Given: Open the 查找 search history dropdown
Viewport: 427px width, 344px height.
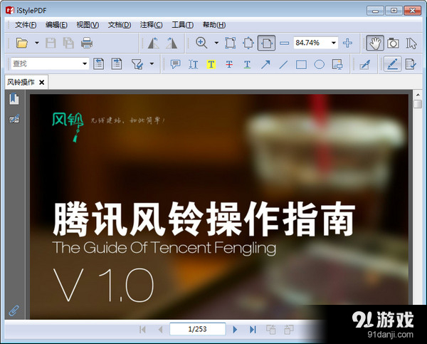Looking at the screenshot, I should [85, 64].
